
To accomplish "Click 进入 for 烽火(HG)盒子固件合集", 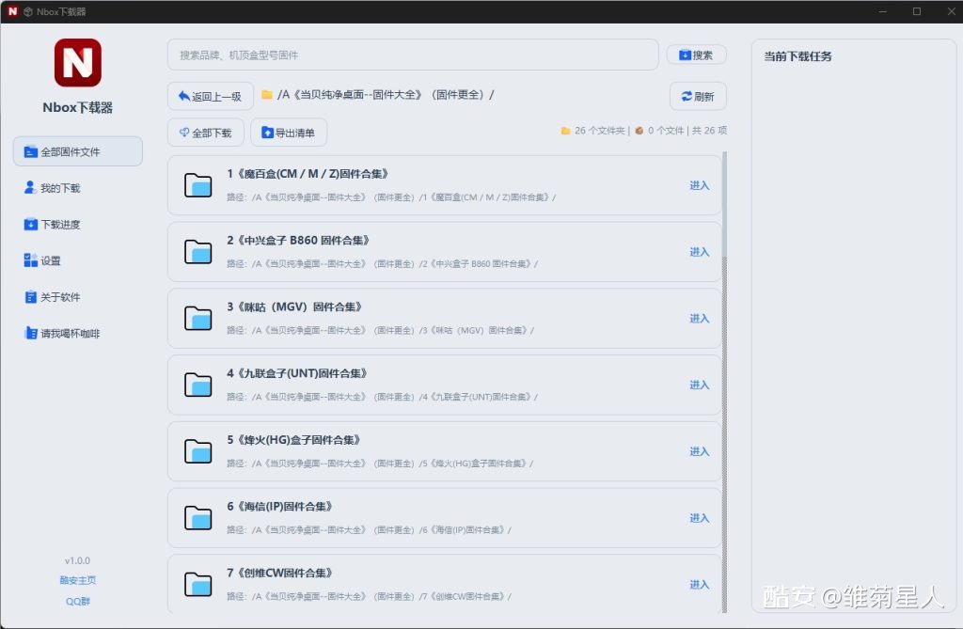I will pos(700,451).
